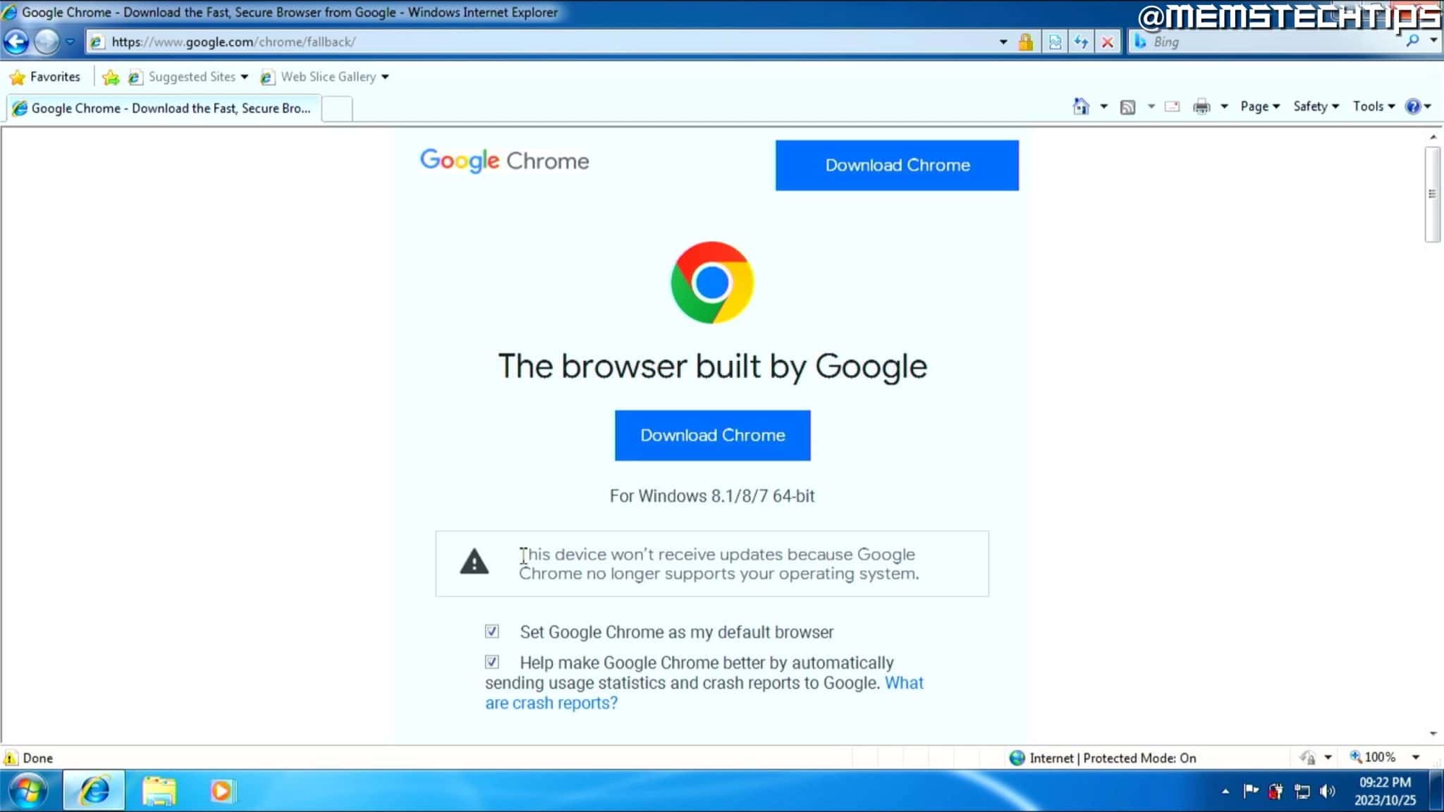View the security lock icon report
The height and width of the screenshot is (812, 1444).
coord(1025,42)
